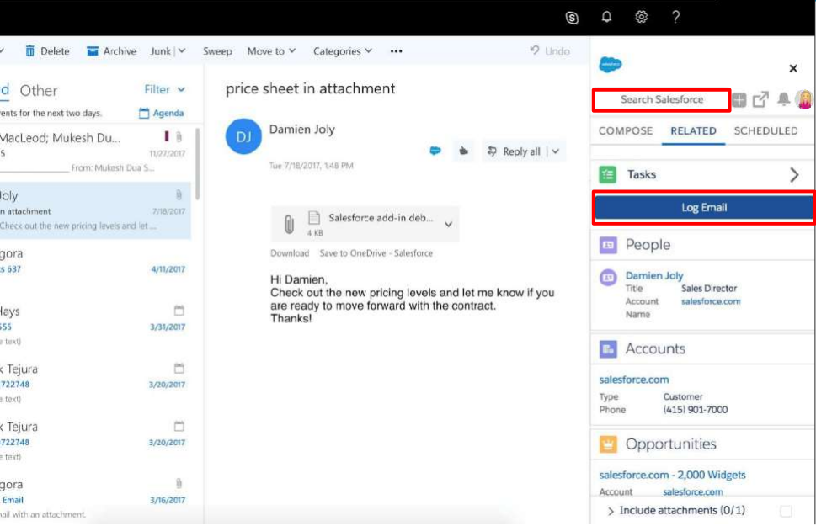Open the settings gear icon
816x526 pixels.
pyautogui.click(x=641, y=17)
